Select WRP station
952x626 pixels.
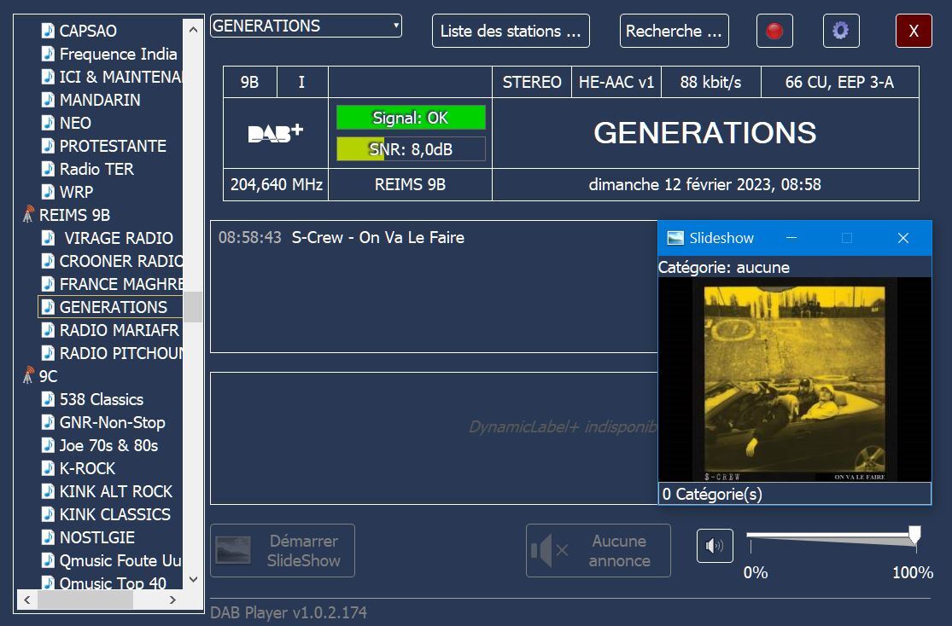77,192
